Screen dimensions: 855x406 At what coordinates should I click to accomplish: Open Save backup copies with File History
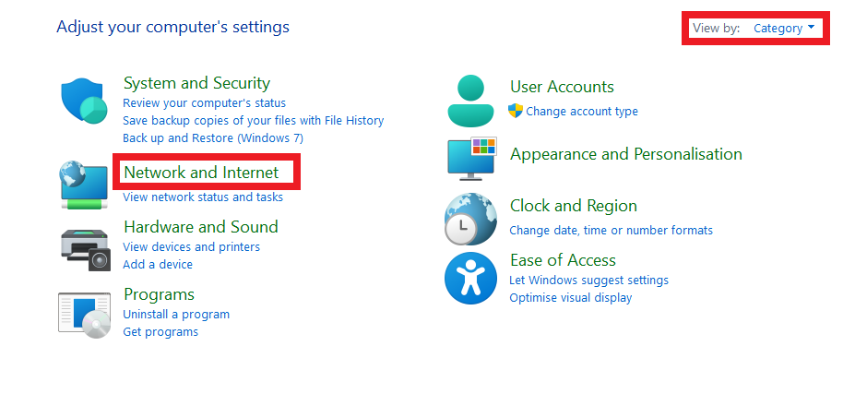tap(253, 121)
